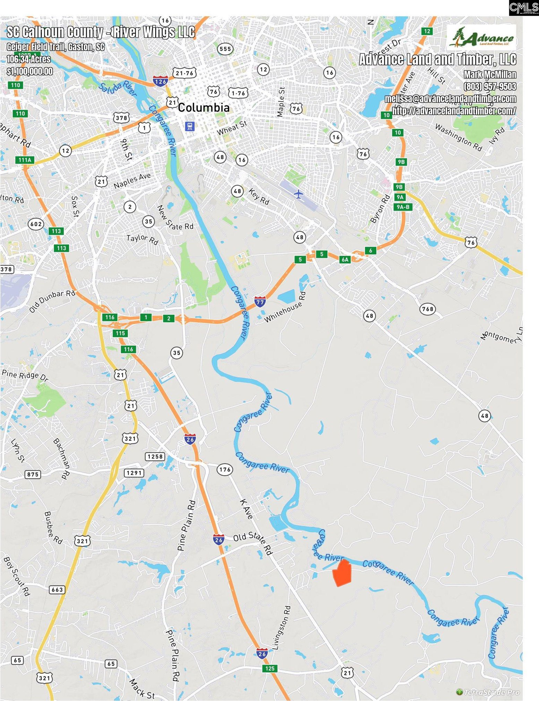The height and width of the screenshot is (701, 539).
Task: Open the advancelandandtimber.com website link
Action: pos(454,111)
